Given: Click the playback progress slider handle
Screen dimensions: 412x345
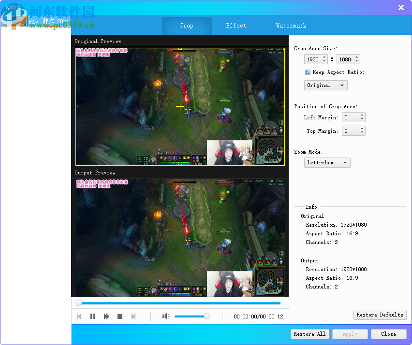Looking at the screenshot, I should point(78,303).
